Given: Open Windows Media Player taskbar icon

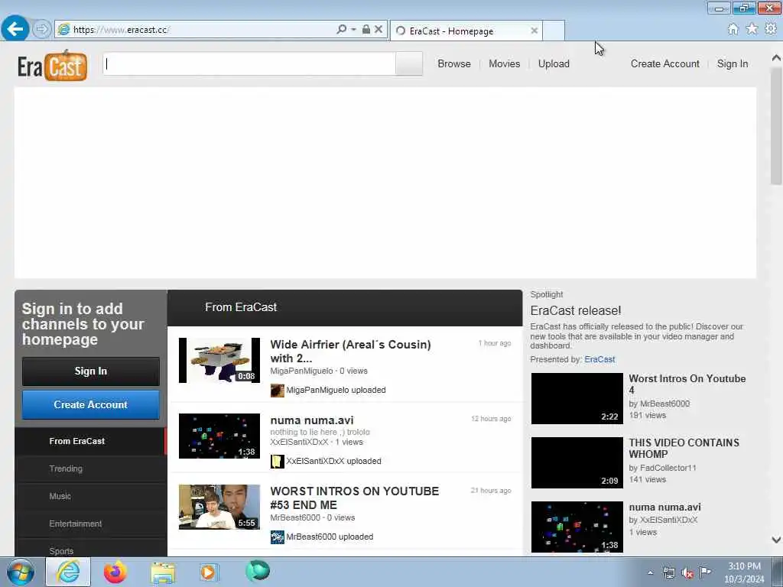Looking at the screenshot, I should (x=208, y=572).
